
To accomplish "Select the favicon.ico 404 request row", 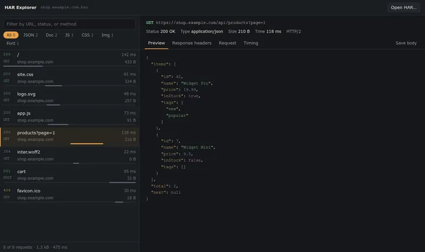I will [x=70, y=195].
